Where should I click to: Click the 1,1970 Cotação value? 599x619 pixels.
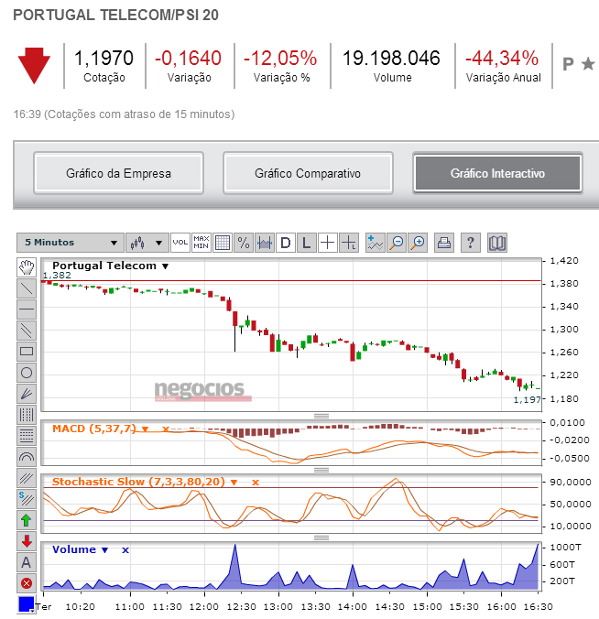104,59
